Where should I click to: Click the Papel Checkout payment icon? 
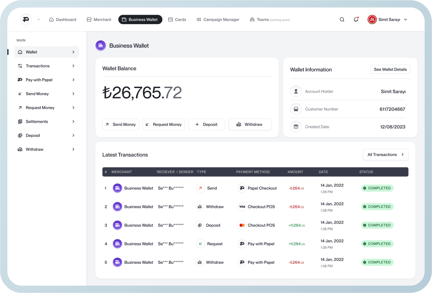coord(242,188)
